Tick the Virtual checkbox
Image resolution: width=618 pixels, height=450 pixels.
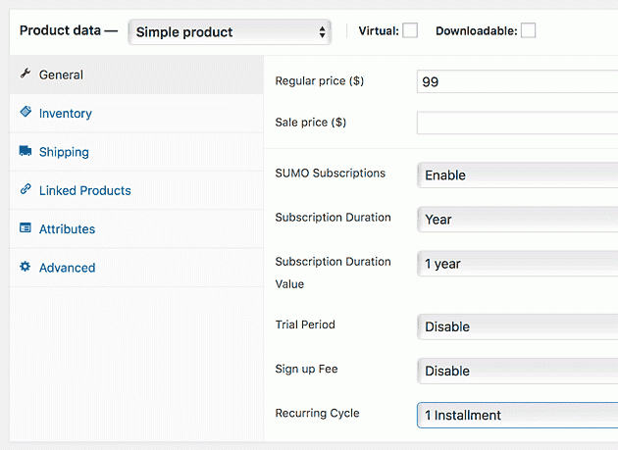click(410, 30)
